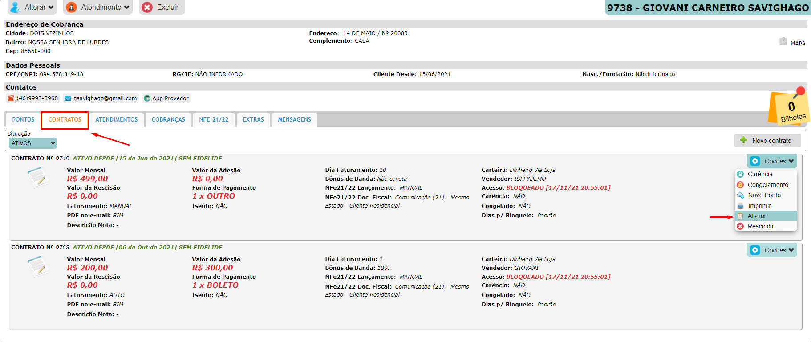This screenshot has height=342, width=811.
Task: Switch to the CONTRATOS tab
Action: [x=65, y=120]
